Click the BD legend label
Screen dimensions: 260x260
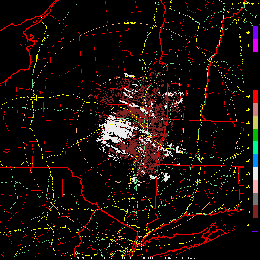coord(248,122)
